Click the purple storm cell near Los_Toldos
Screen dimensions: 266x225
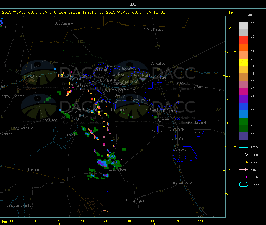coord(103,164)
